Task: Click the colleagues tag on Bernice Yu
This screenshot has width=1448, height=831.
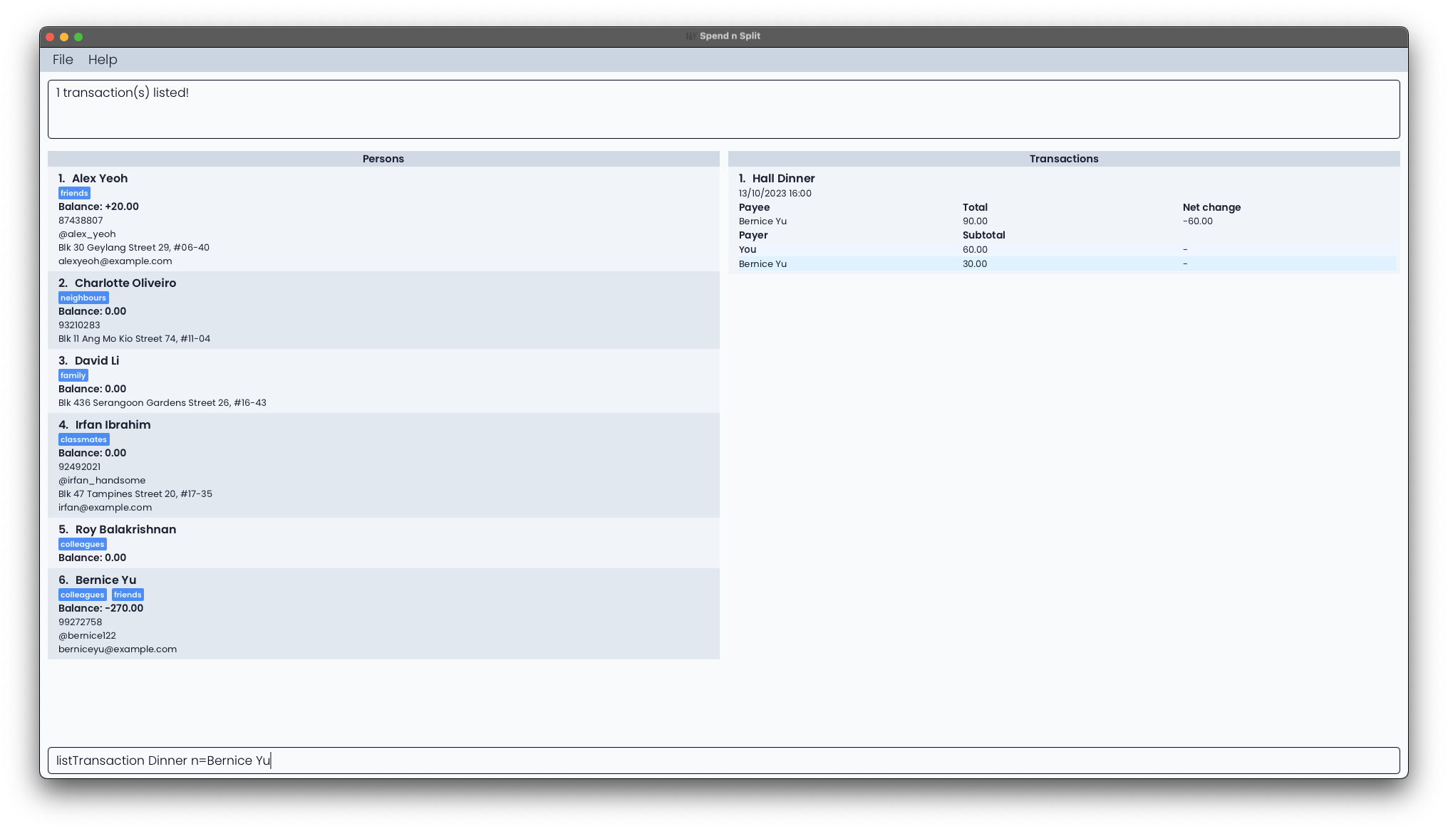Action: 81,593
